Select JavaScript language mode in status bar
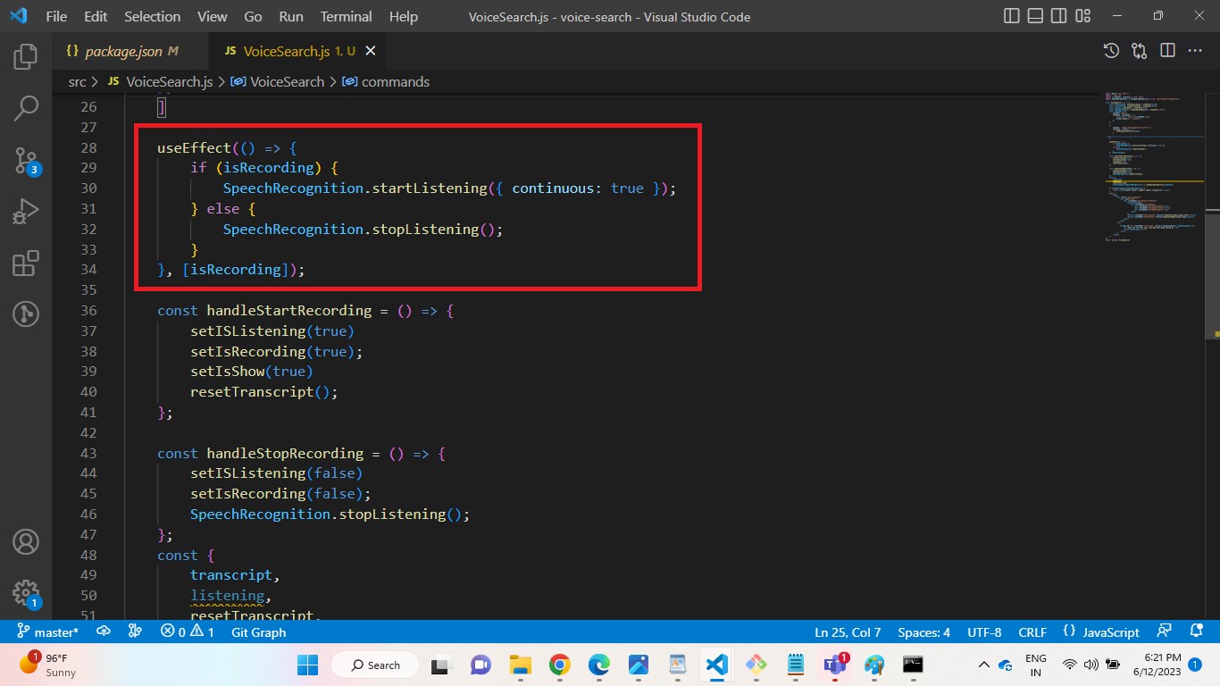The height and width of the screenshot is (686, 1220). (x=1111, y=632)
